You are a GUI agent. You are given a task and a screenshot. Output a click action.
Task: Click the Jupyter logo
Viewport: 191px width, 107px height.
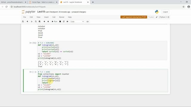[x=29, y=12]
